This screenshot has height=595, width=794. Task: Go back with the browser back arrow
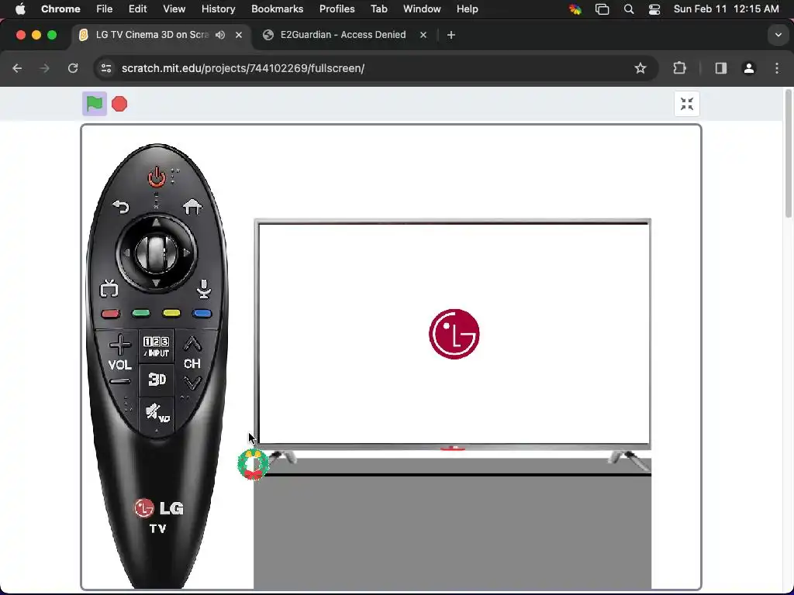click(x=17, y=68)
